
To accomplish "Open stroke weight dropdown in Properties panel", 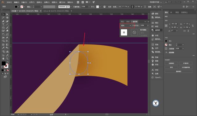I will [183, 45].
